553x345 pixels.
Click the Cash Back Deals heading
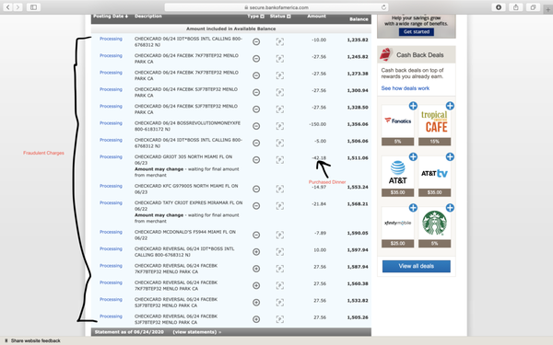tap(420, 55)
